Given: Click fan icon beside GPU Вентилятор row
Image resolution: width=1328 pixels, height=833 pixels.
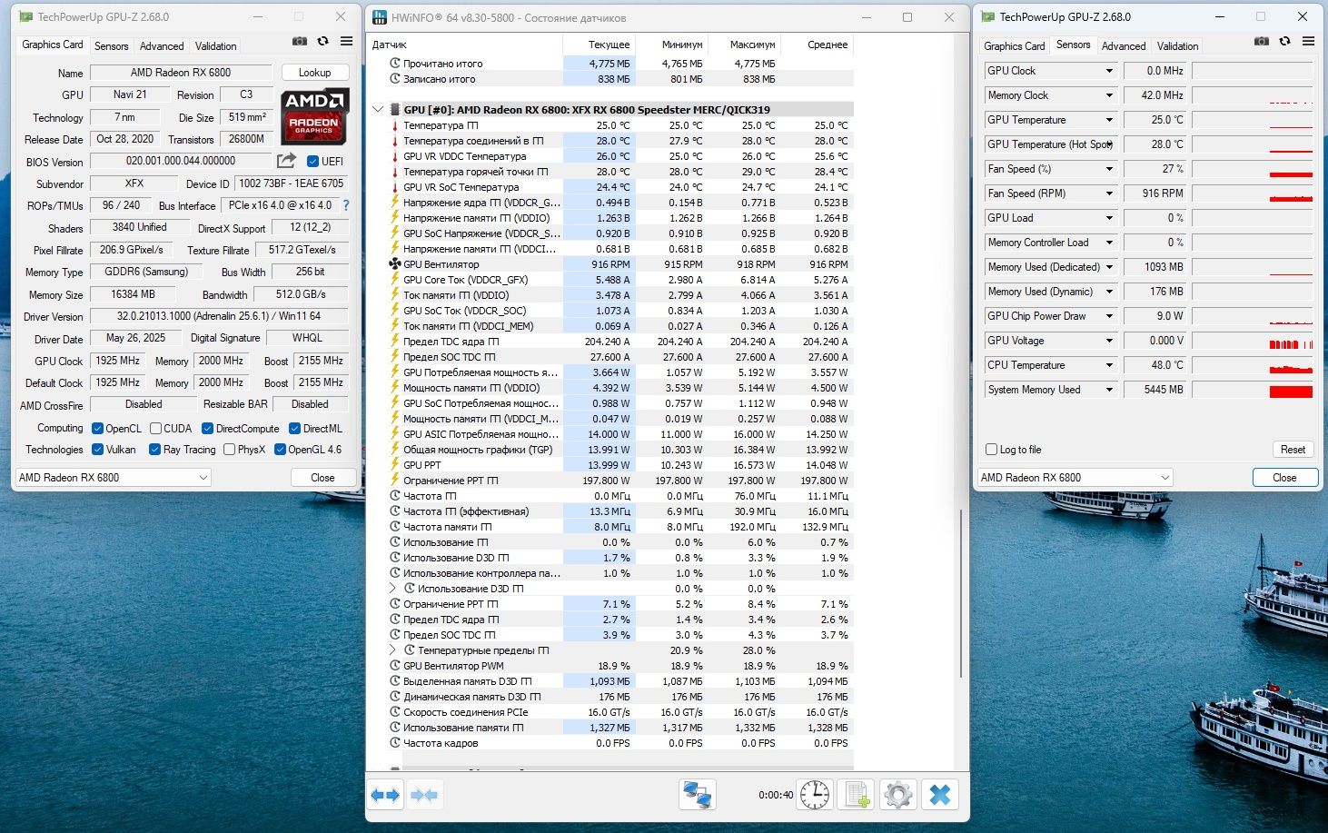Looking at the screenshot, I should tap(395, 264).
